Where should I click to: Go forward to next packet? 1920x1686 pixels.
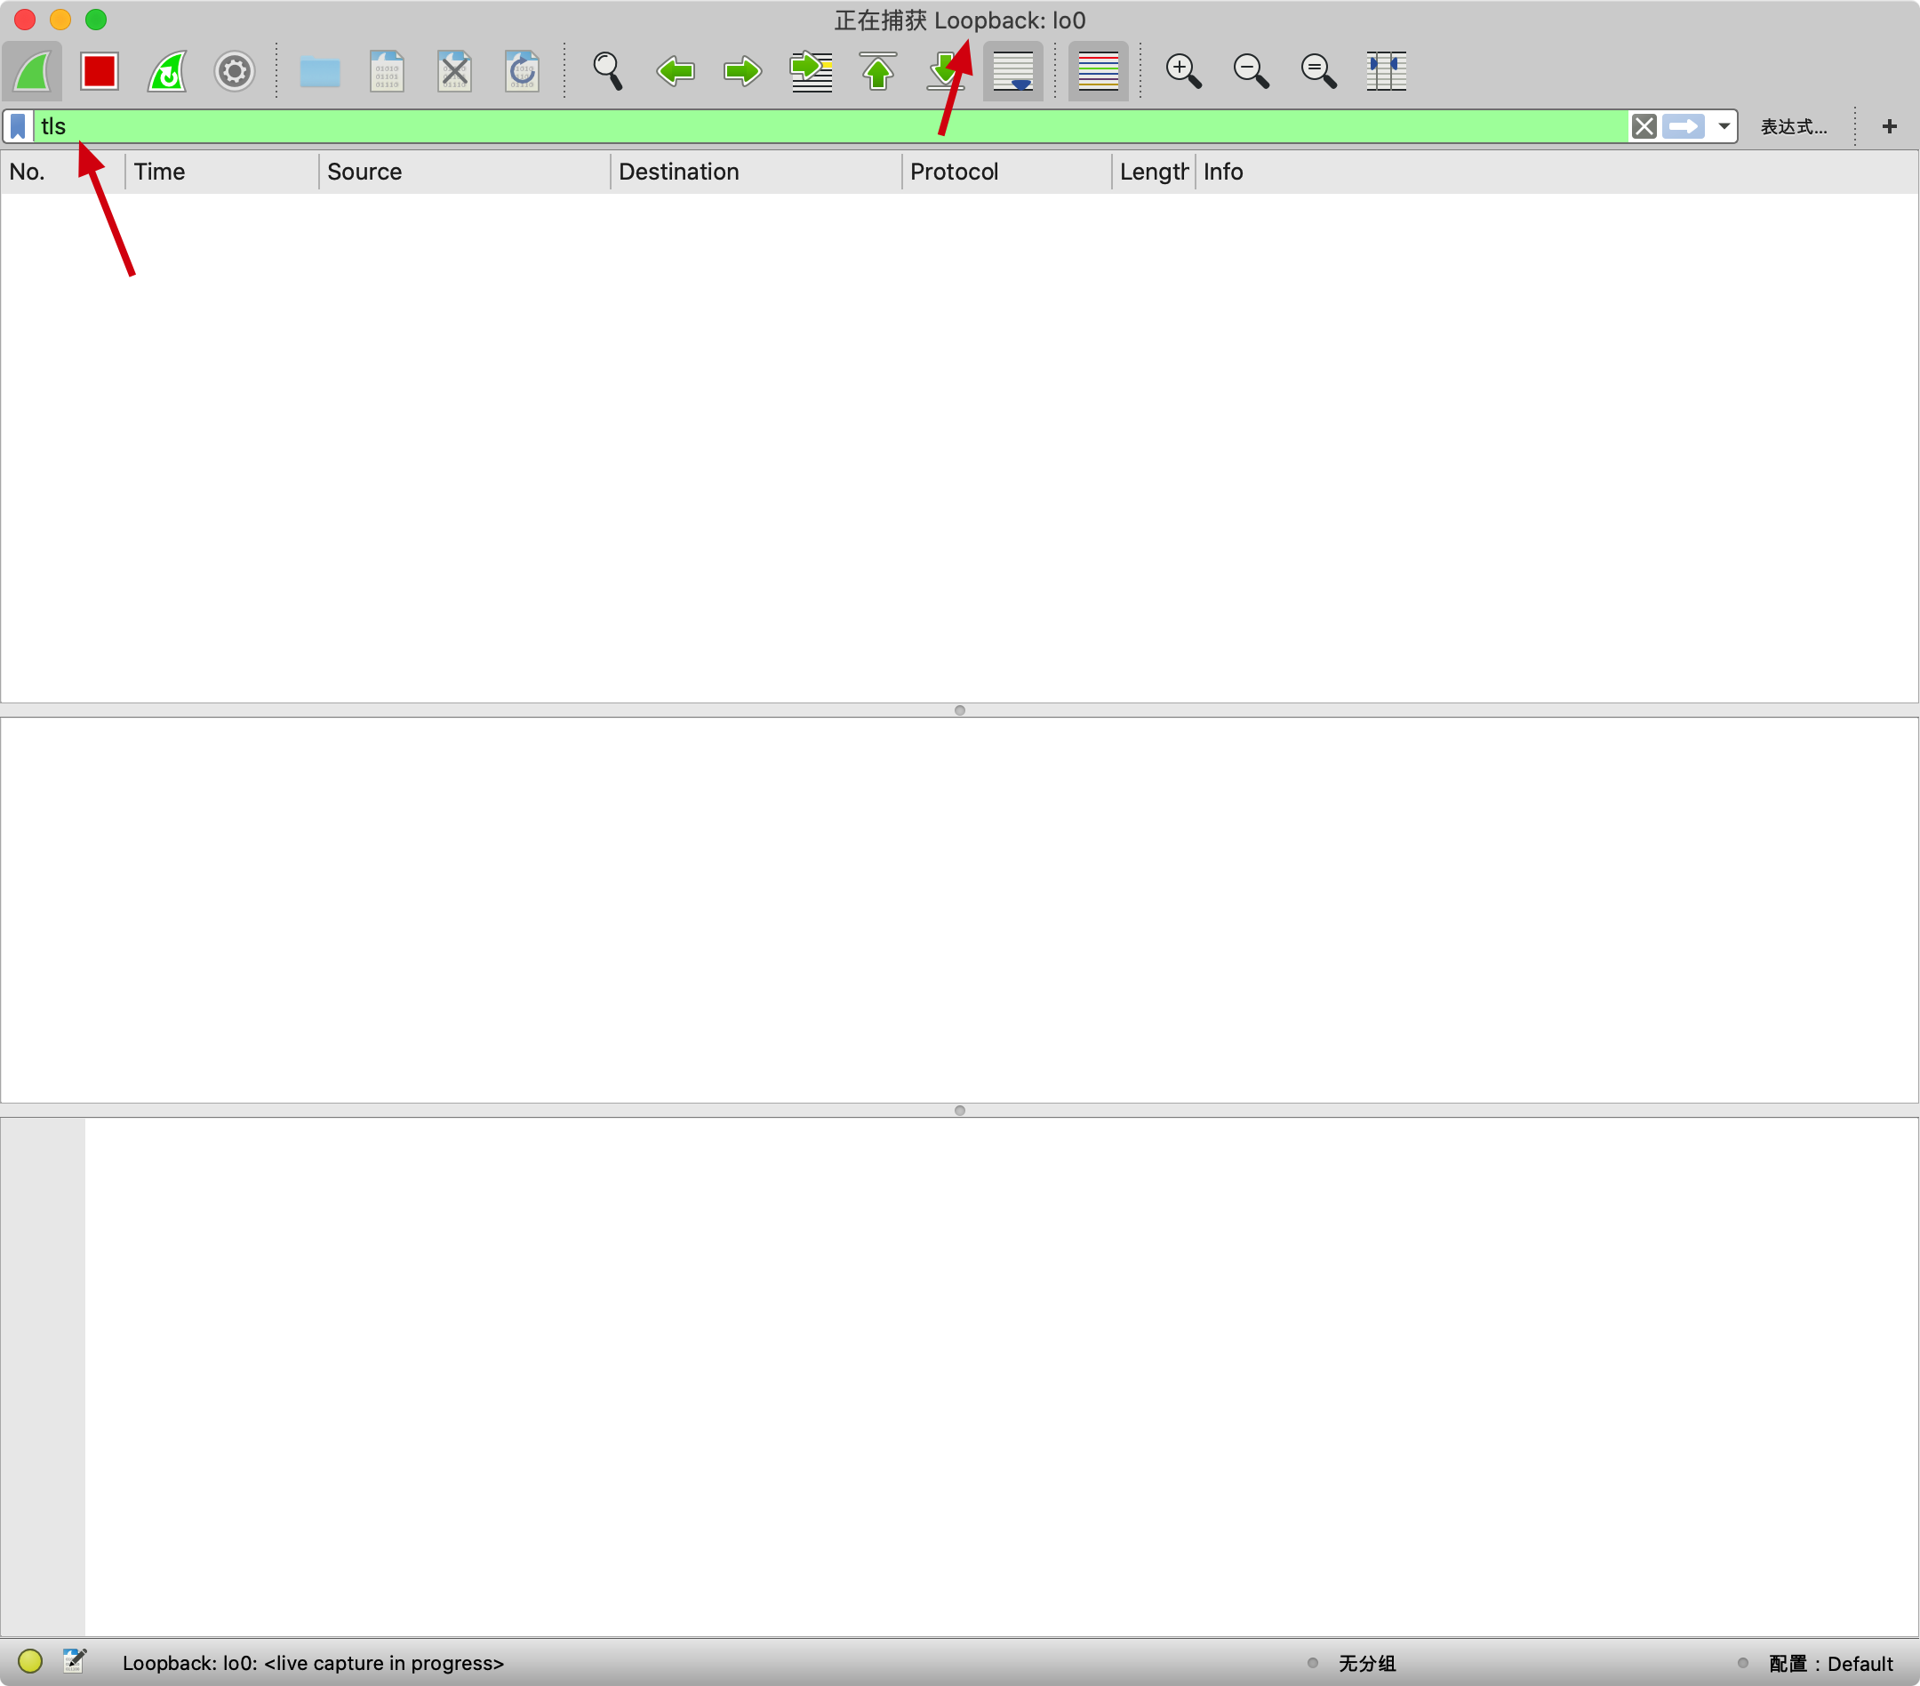[x=743, y=70]
